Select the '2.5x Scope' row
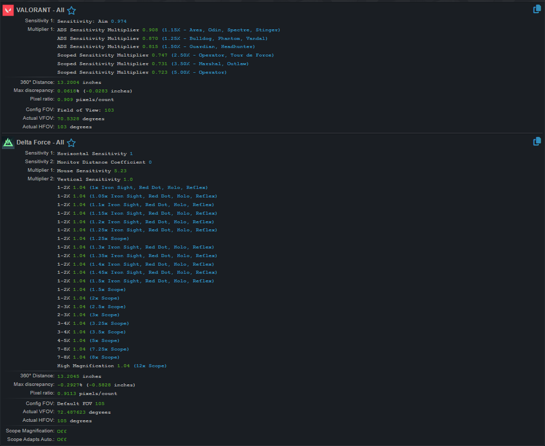Image resolution: width=545 pixels, height=446 pixels. tap(91, 307)
